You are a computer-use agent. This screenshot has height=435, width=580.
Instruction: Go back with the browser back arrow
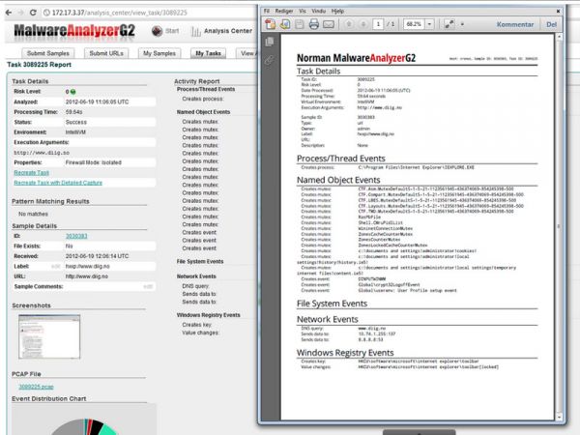[x=9, y=13]
